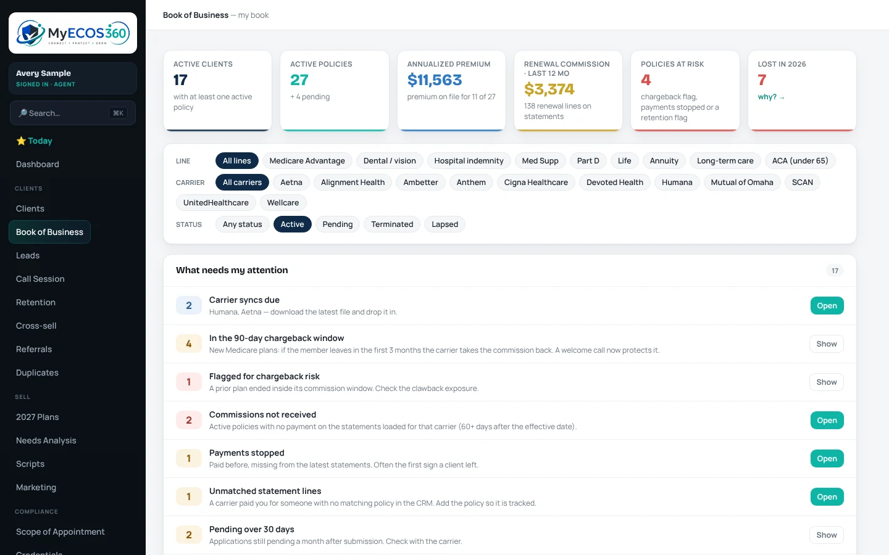The width and height of the screenshot is (889, 555).
Task: Show 90-day chargeback window items
Action: 827,344
